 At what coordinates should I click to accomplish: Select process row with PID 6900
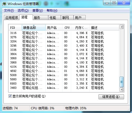coord(64,83)
